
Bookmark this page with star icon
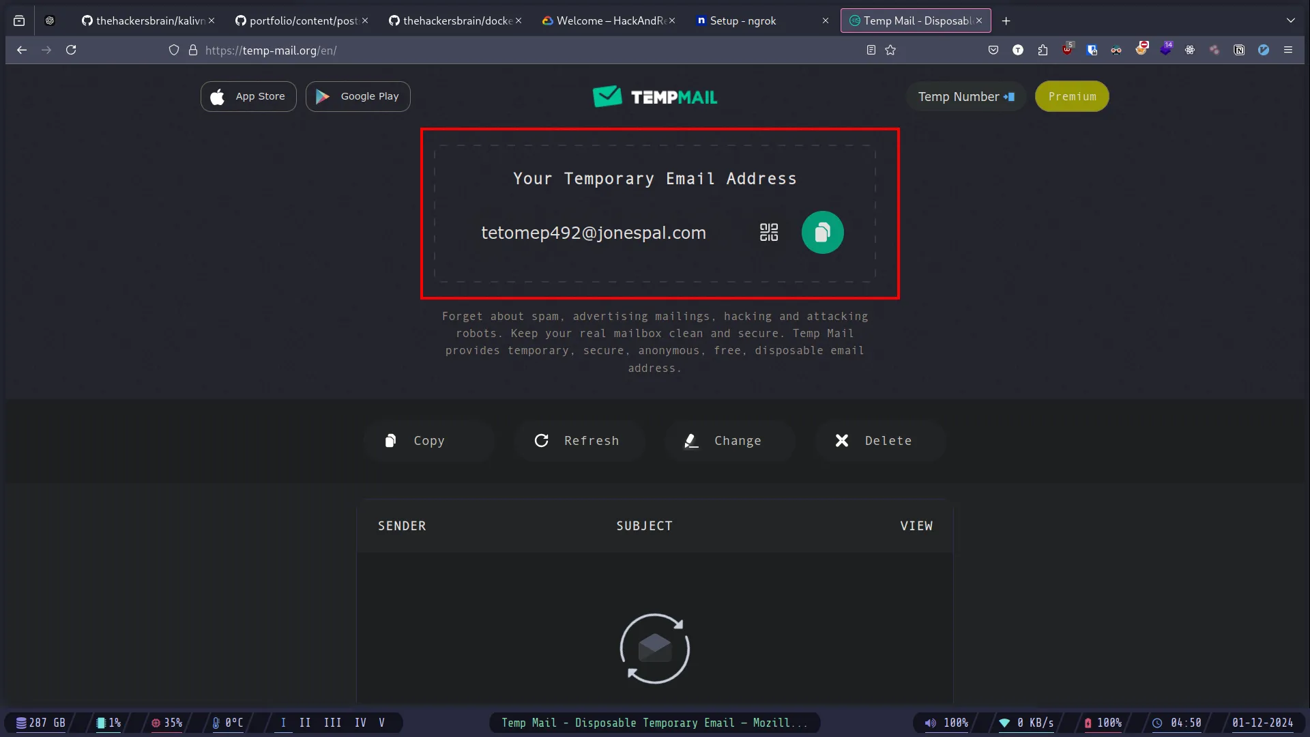point(890,50)
